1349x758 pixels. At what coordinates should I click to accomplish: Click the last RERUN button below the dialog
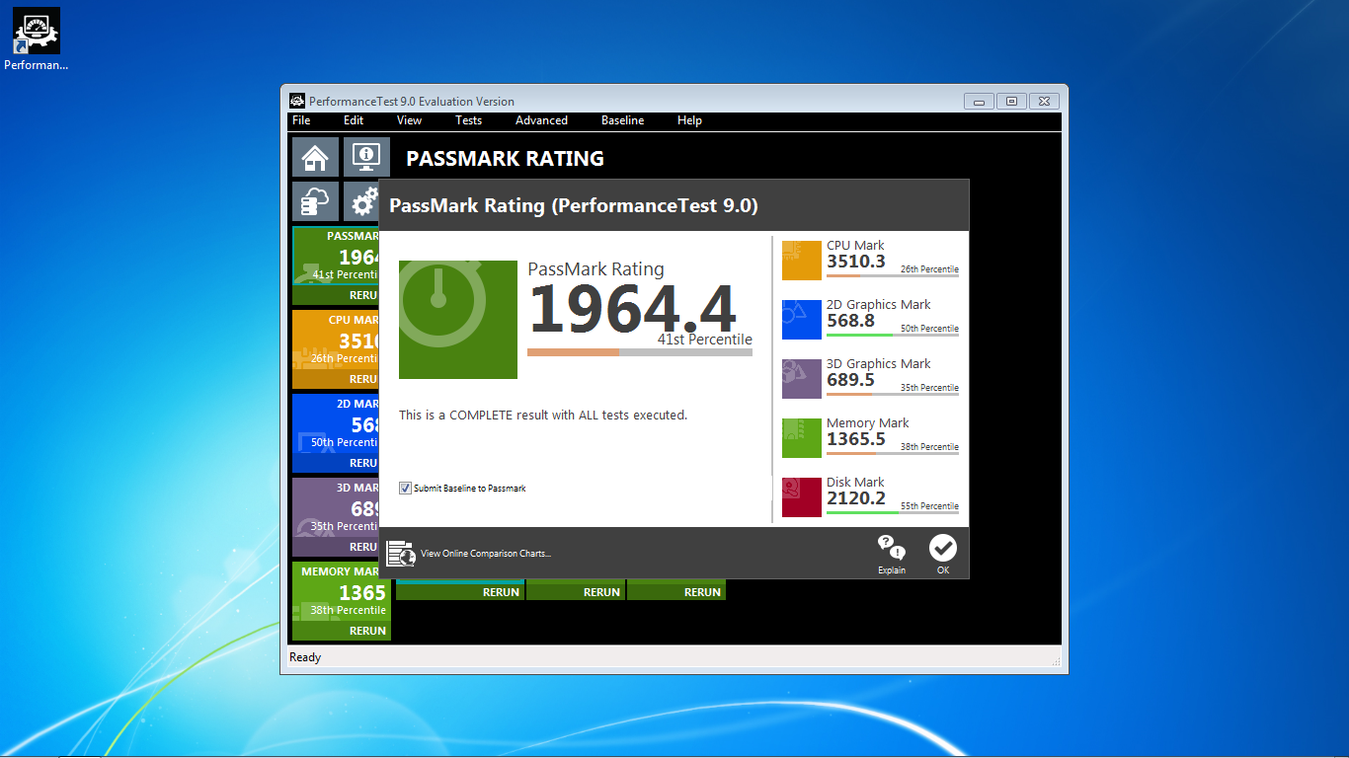tap(675, 592)
